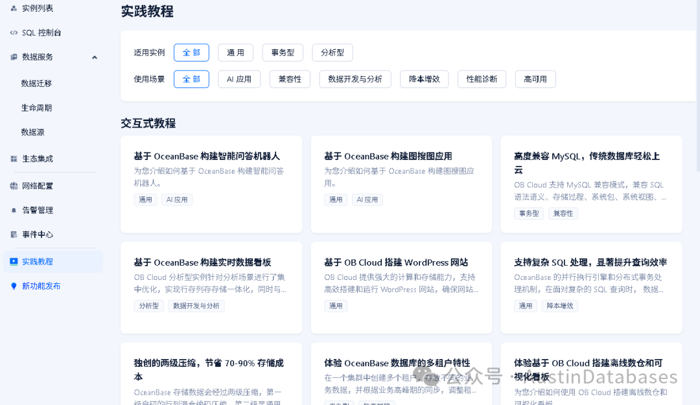This screenshot has height=405, width=700.
Task: Click the page vertical scrollbar
Action: click(698, 85)
